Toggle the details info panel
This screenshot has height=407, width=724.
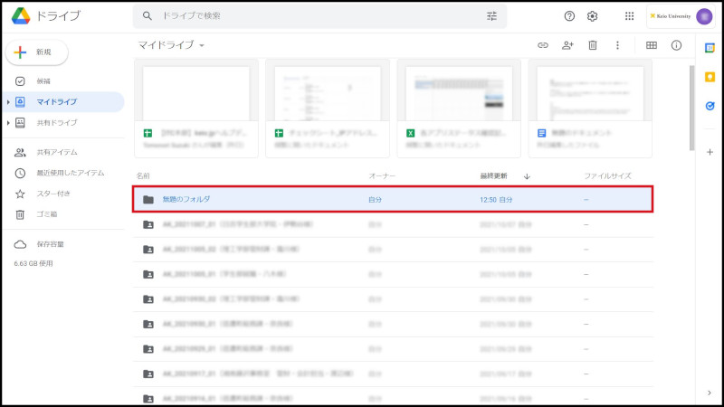[x=676, y=45]
